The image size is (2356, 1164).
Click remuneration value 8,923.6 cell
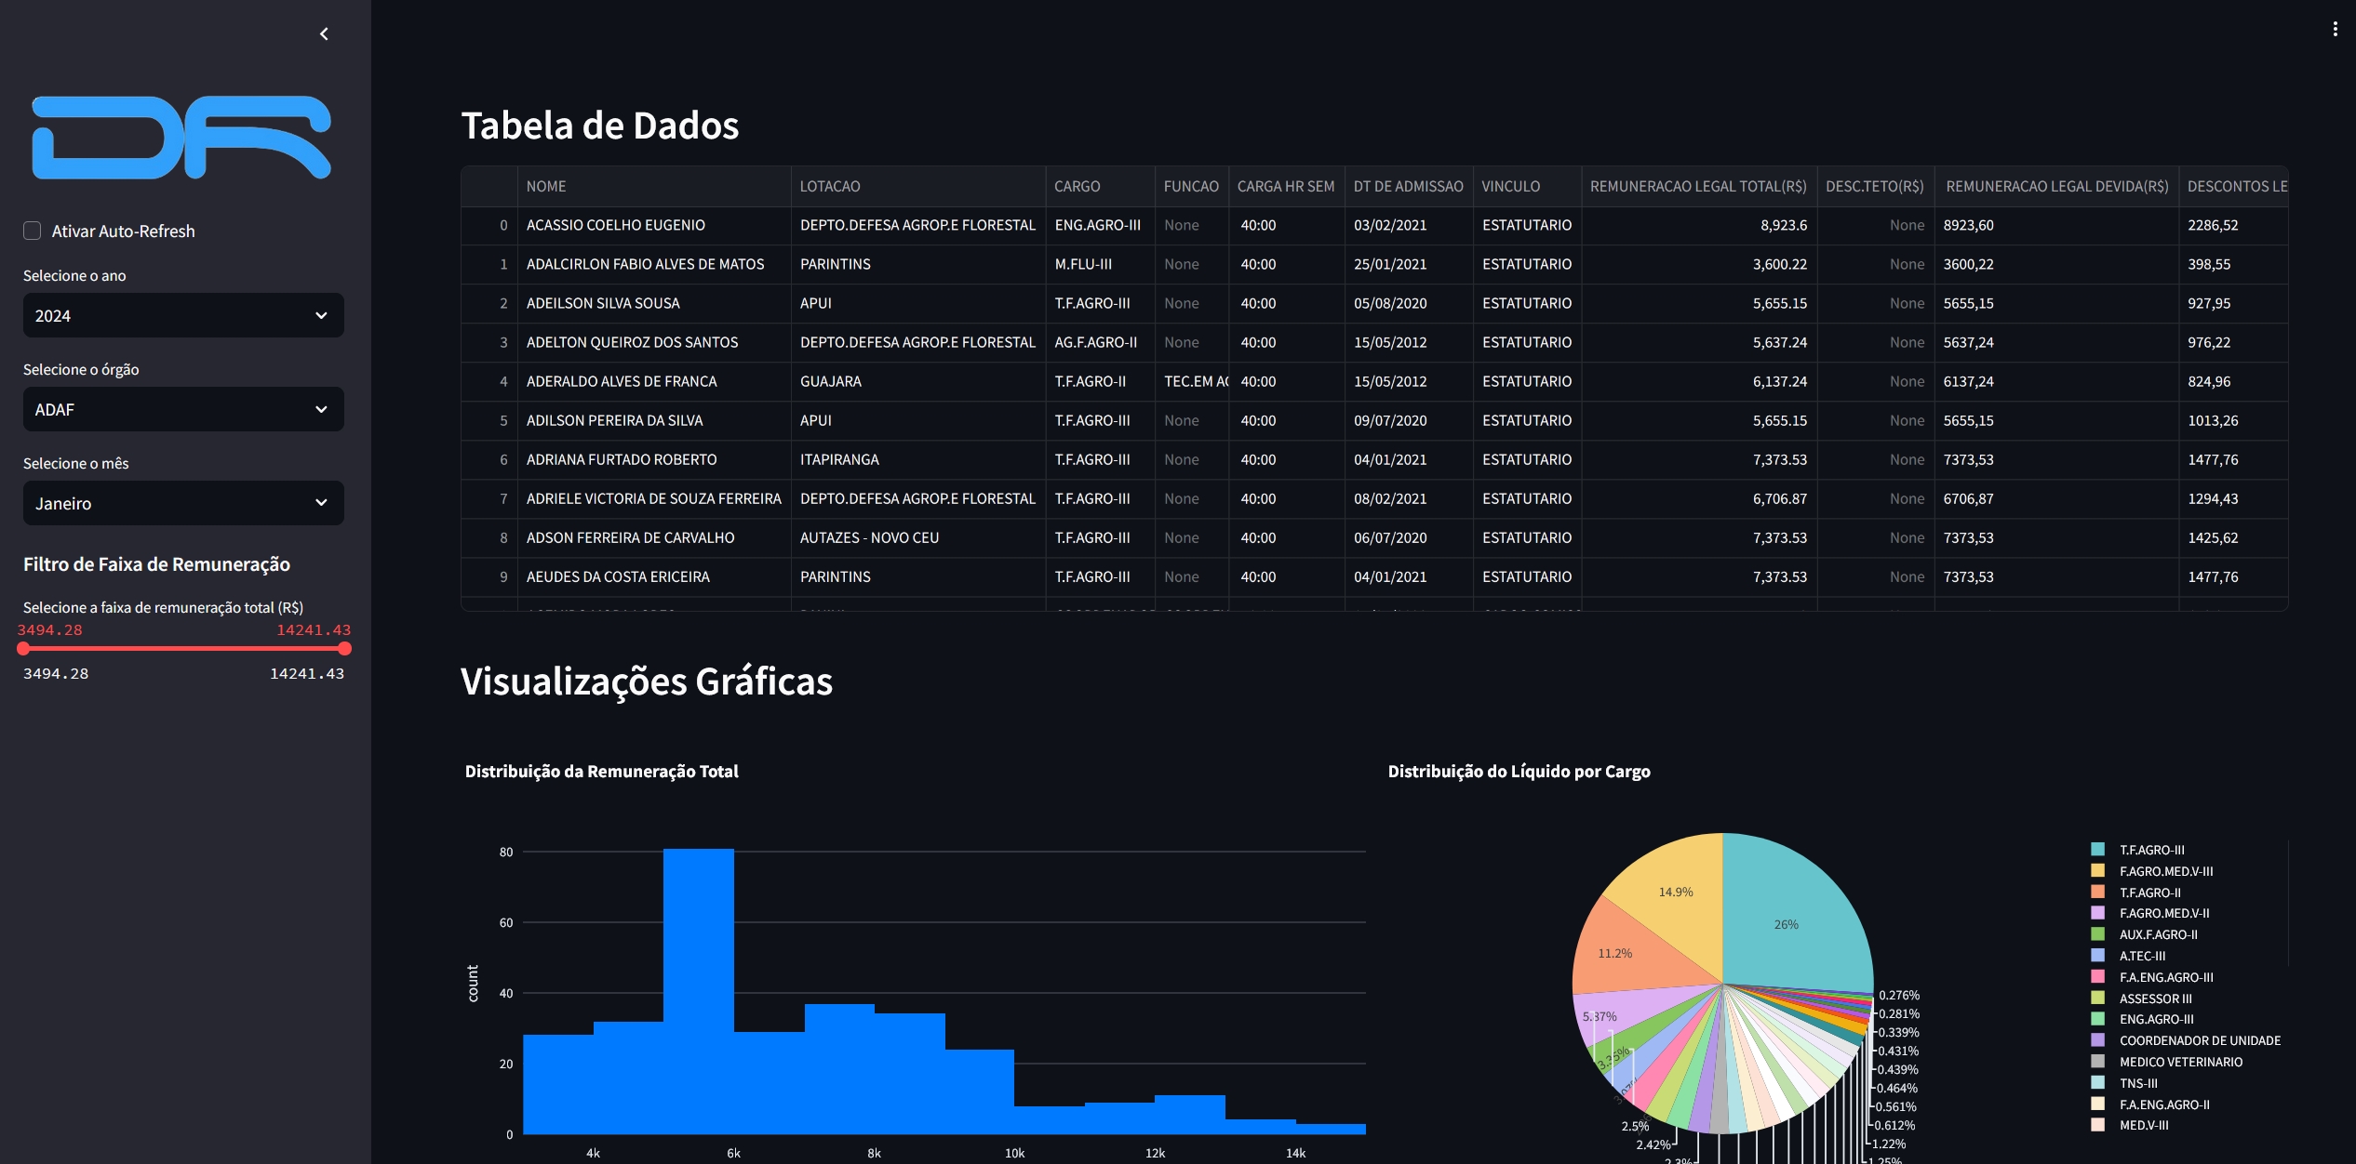[x=1699, y=225]
